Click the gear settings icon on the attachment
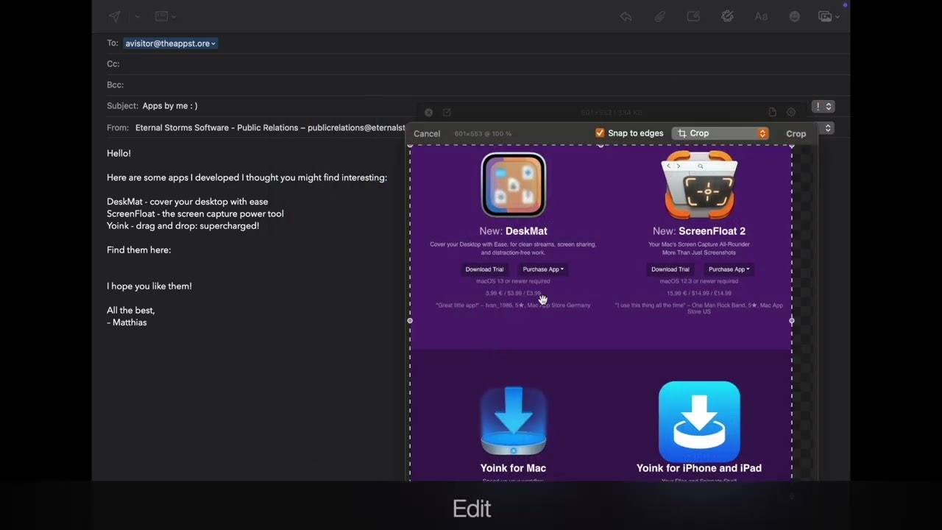The image size is (942, 530). [790, 112]
